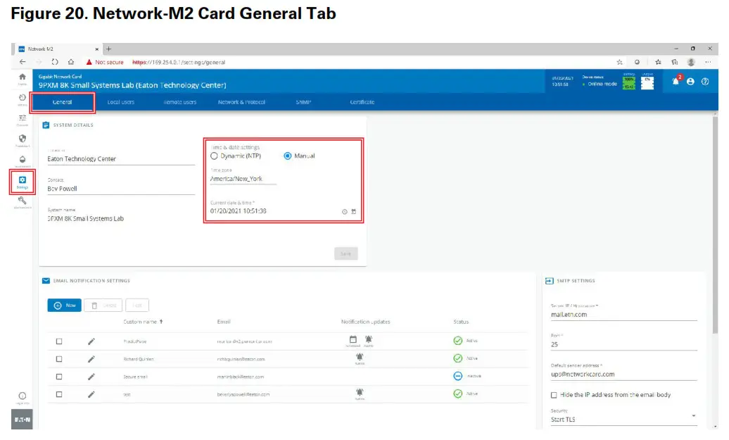This screenshot has width=729, height=440.
Task: Open the user profile icon in header
Action: (x=691, y=82)
